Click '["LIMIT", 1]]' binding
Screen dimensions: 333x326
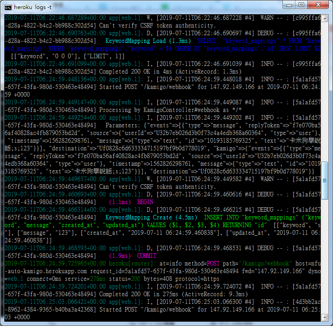click(x=104, y=56)
